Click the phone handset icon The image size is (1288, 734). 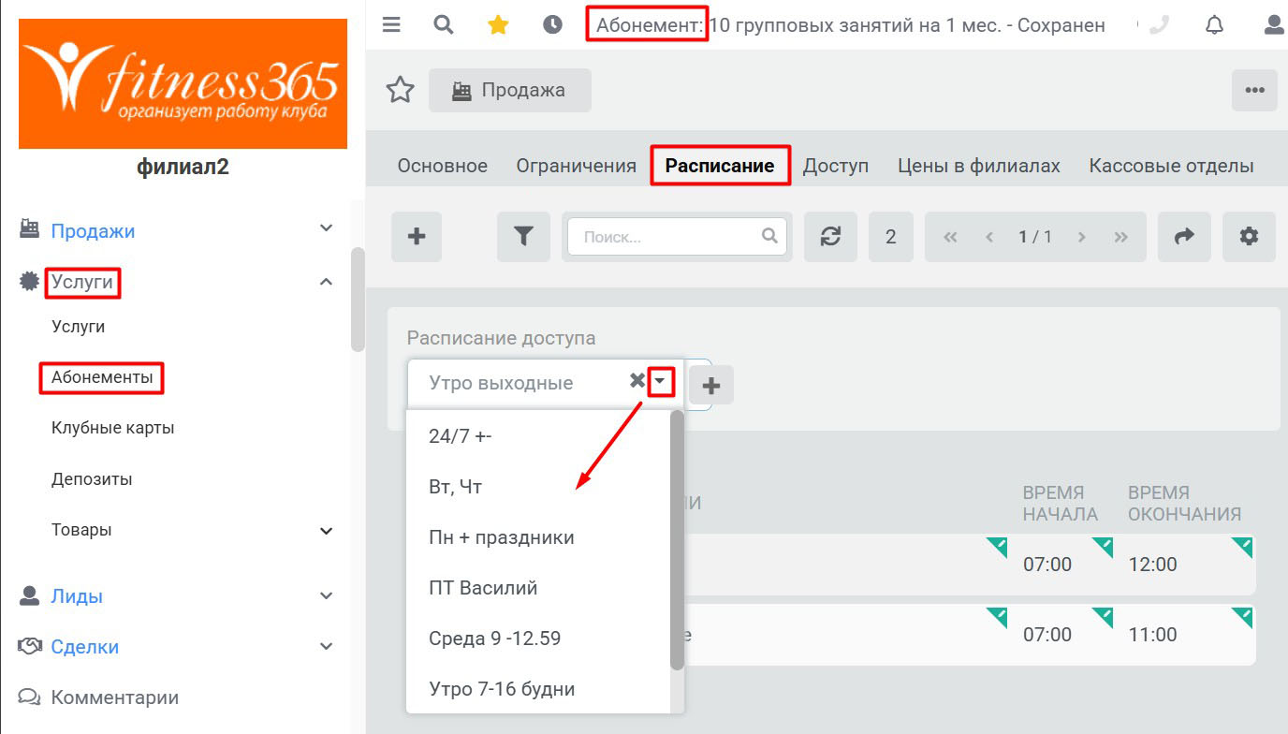tap(1159, 25)
